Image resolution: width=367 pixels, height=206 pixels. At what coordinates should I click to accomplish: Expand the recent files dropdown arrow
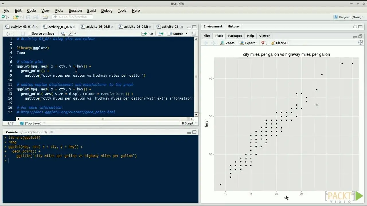coord(21,17)
